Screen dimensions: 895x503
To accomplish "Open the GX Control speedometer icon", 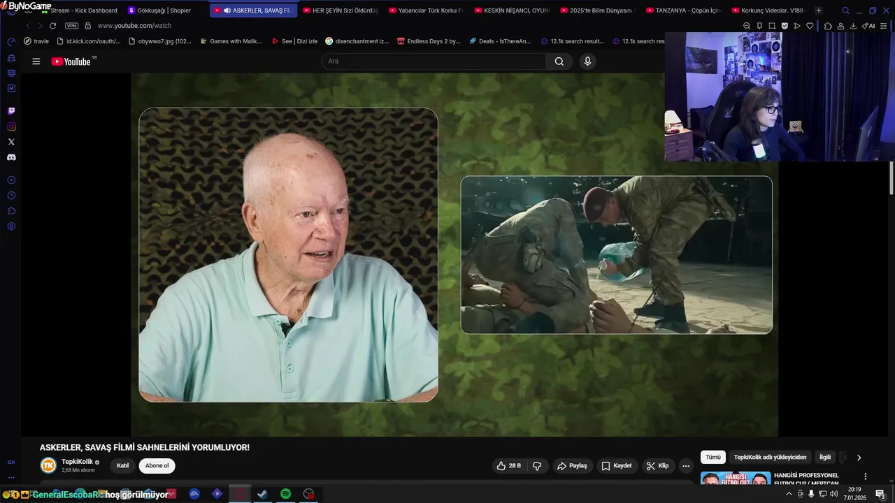I will [x=11, y=42].
